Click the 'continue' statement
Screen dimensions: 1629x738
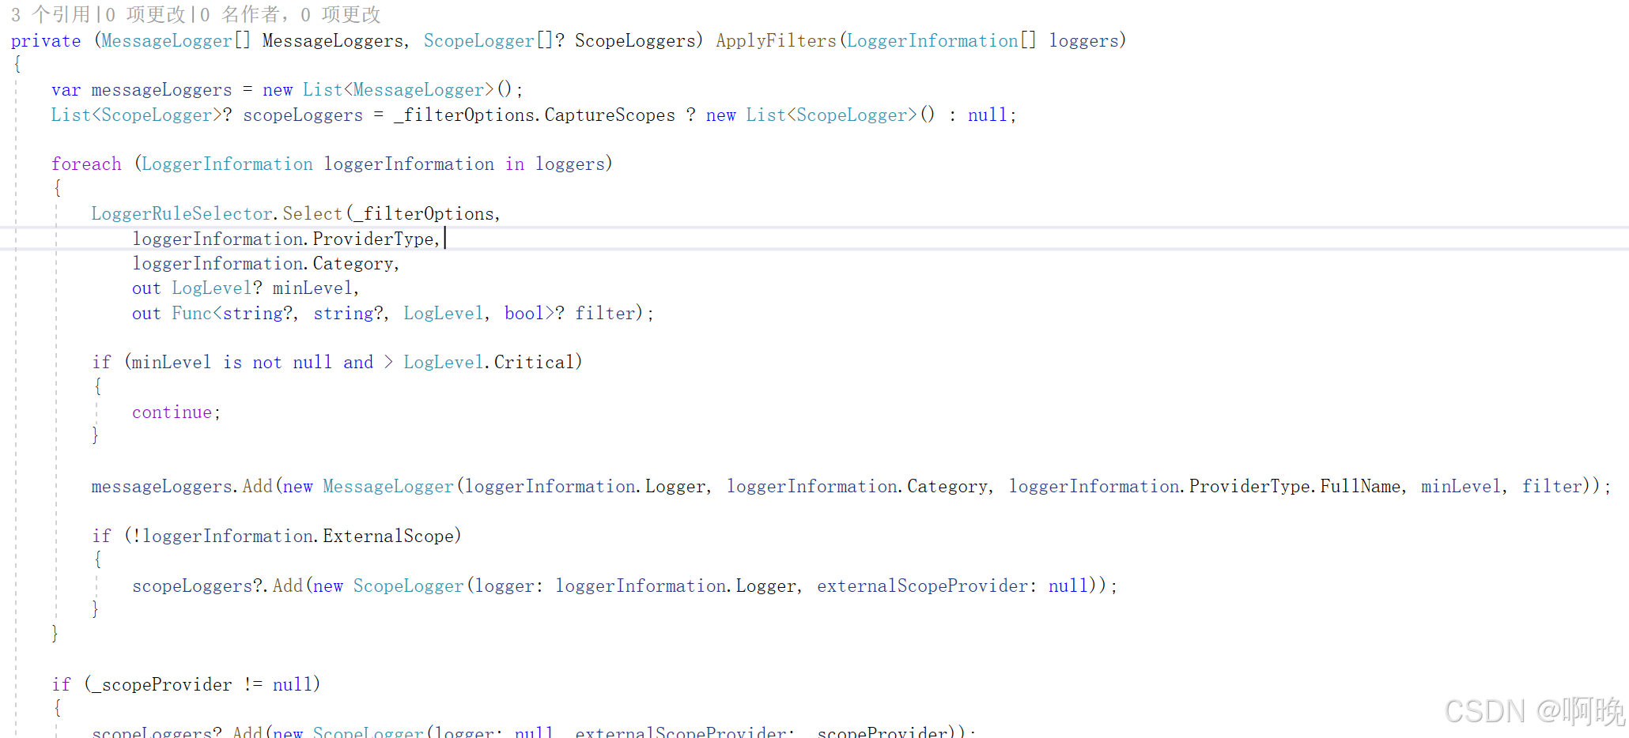pos(172,412)
